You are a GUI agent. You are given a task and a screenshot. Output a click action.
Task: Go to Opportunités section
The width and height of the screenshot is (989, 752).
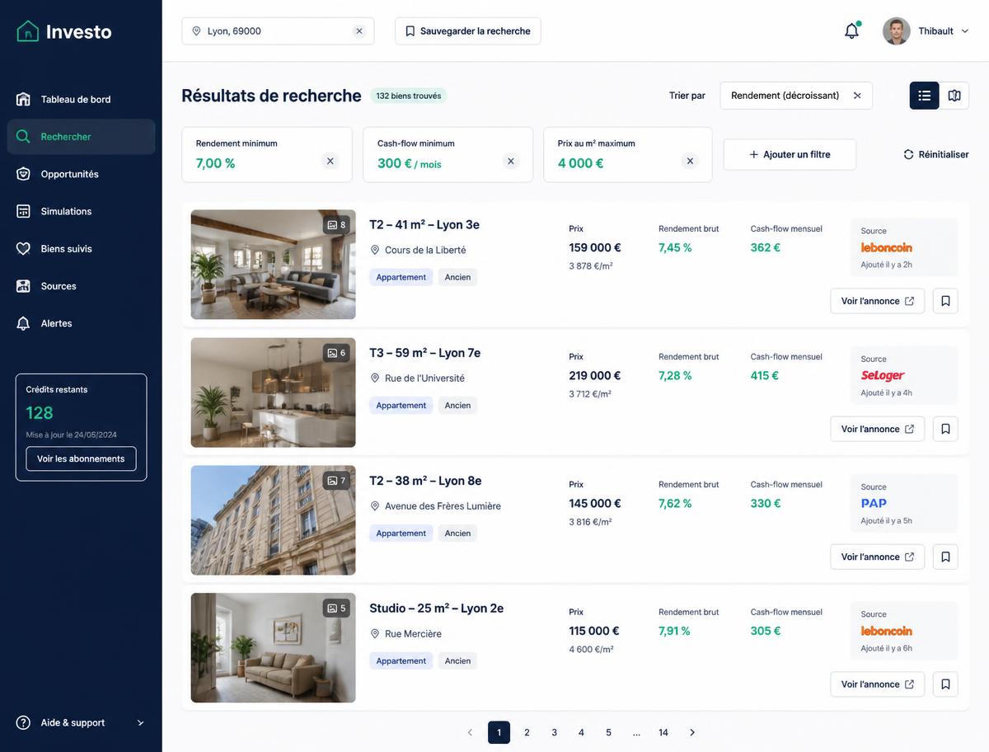click(x=81, y=174)
